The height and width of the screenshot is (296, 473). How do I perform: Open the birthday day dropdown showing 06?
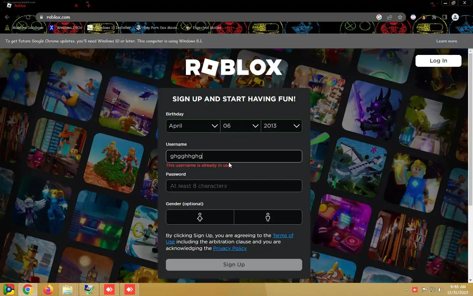click(x=240, y=126)
